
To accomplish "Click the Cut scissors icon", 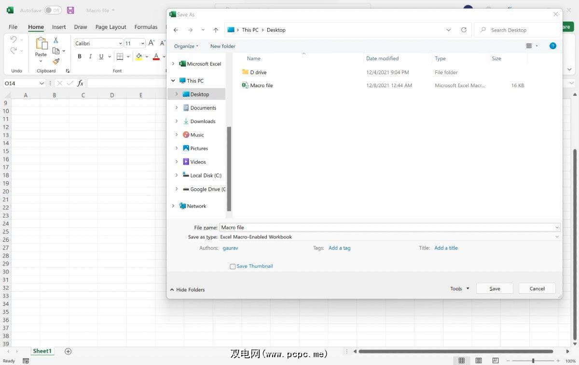I will click(x=56, y=40).
